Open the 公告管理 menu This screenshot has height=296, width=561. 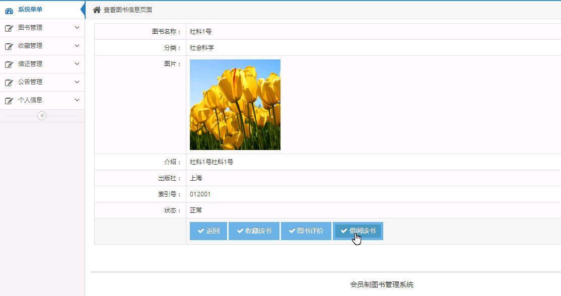42,82
